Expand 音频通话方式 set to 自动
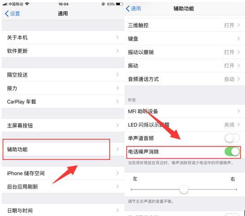245x216 pixels. [x=184, y=79]
